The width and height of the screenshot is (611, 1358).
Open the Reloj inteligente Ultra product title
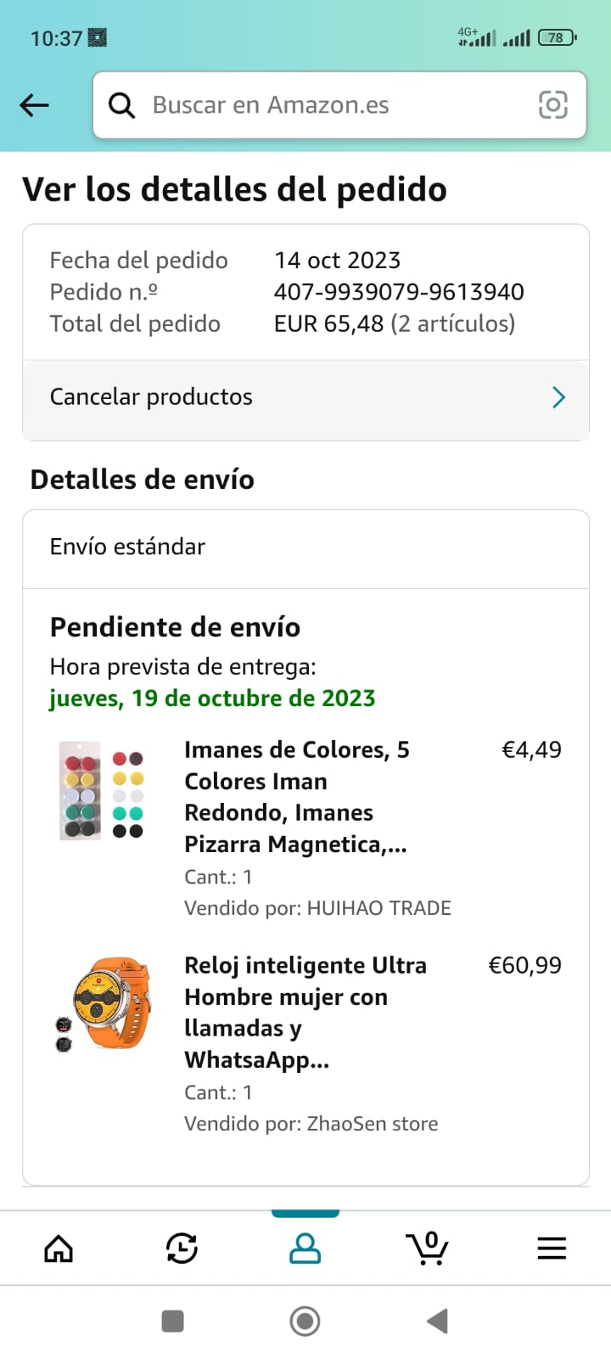[305, 1012]
